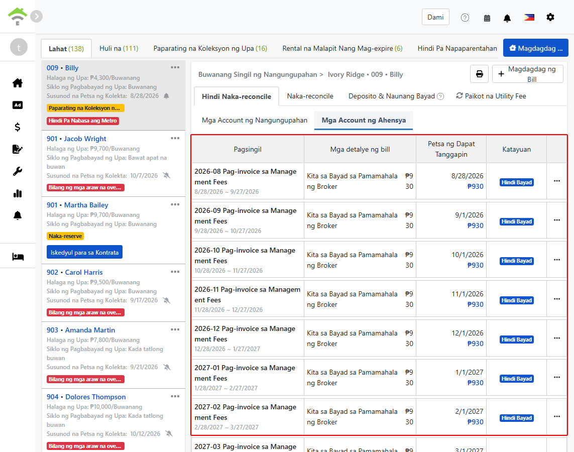
Task: Open the header notification bell
Action: 507,18
